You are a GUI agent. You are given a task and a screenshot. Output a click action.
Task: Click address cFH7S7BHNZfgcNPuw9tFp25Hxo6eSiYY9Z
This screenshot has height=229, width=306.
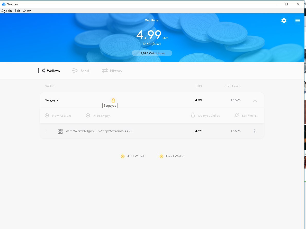point(99,131)
